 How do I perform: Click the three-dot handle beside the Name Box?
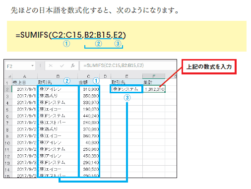point(40,65)
